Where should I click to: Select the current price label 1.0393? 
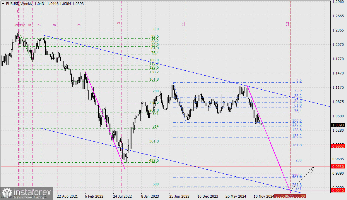click(x=338, y=125)
